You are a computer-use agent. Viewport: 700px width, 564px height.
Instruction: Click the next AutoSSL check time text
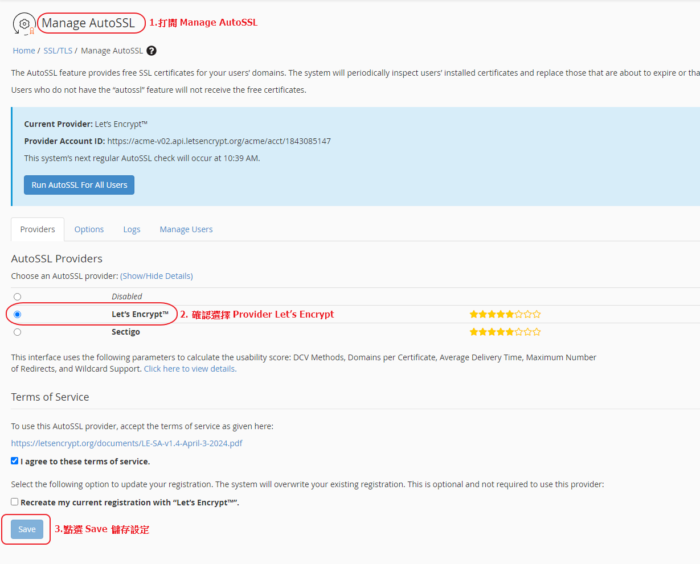click(142, 158)
